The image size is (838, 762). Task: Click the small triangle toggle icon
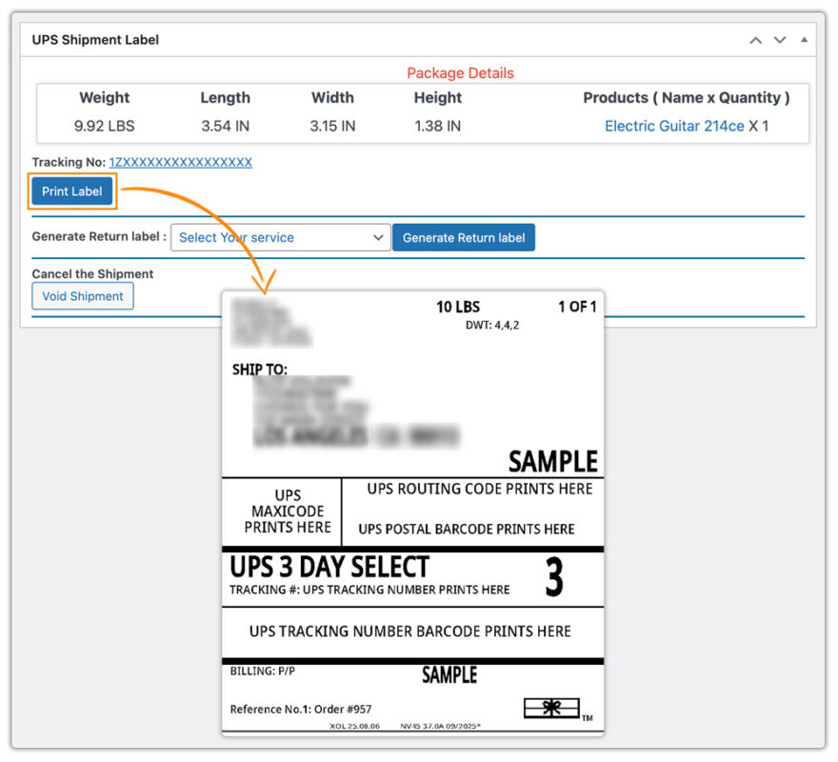pos(802,40)
